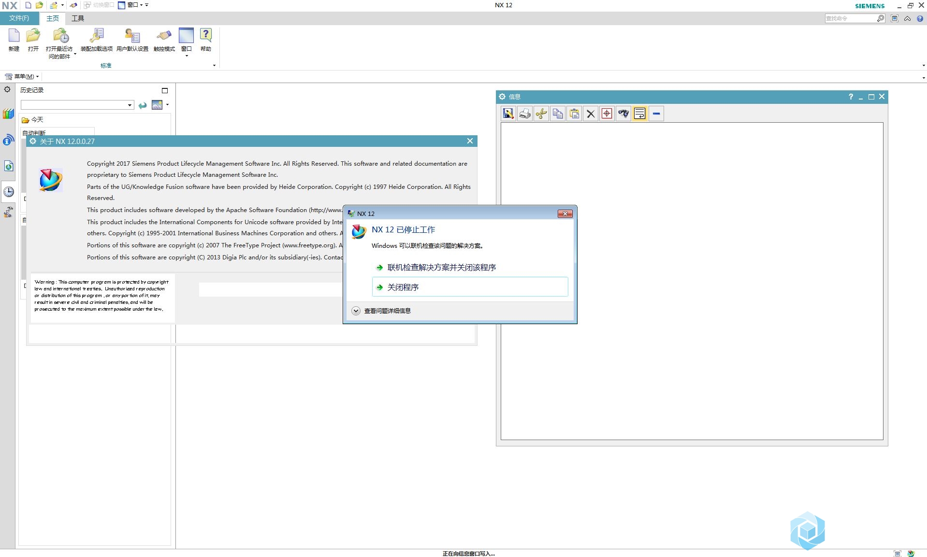Click thumbnail view image icon in 历史记录
927x557 pixels.
point(157,105)
